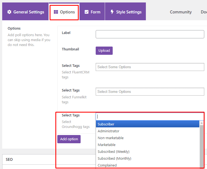Click the Add option button
The height and width of the screenshot is (169, 207).
[69, 139]
